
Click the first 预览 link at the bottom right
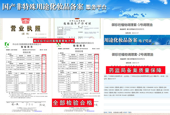(106, 112)
